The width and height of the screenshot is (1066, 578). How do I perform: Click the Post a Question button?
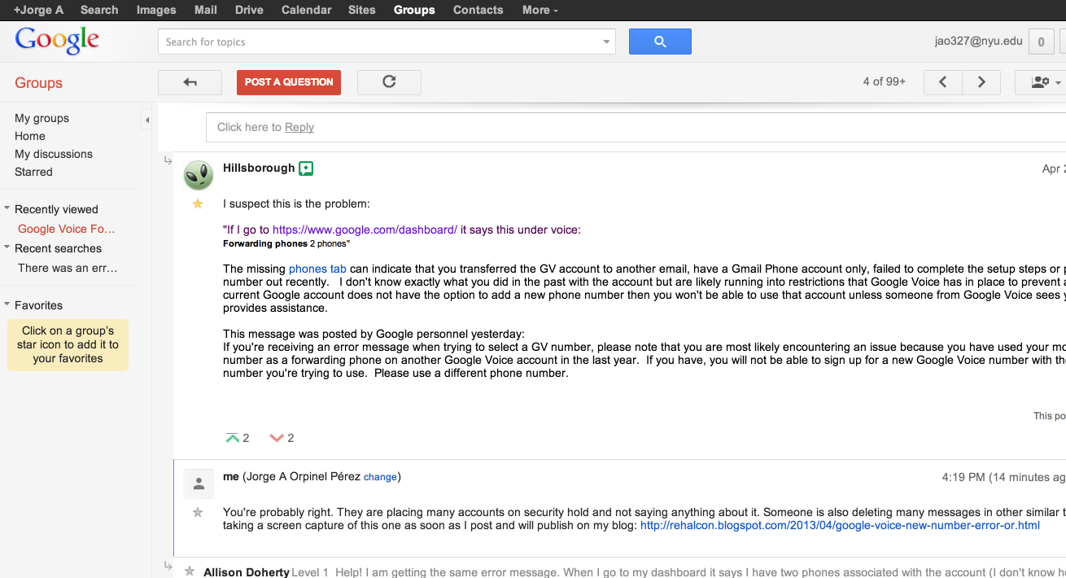click(289, 82)
